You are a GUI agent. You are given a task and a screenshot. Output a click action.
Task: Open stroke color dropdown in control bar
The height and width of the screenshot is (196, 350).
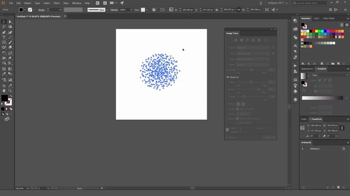[34, 10]
